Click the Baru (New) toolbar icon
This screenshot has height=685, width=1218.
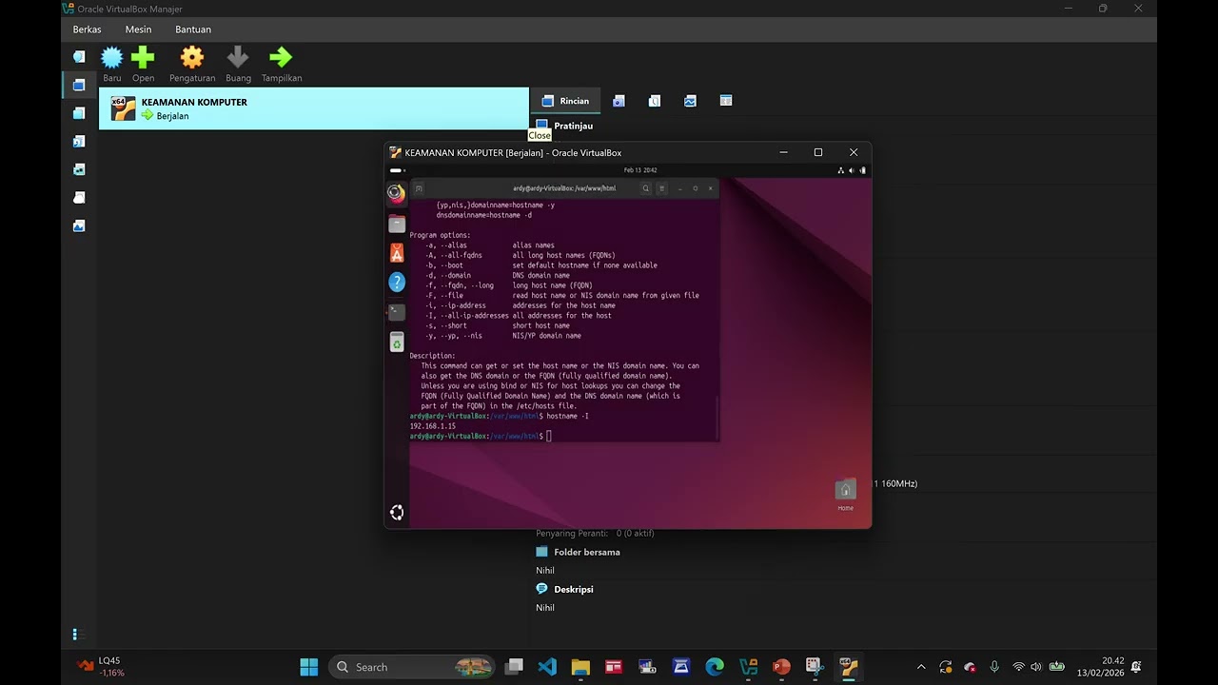[112, 58]
